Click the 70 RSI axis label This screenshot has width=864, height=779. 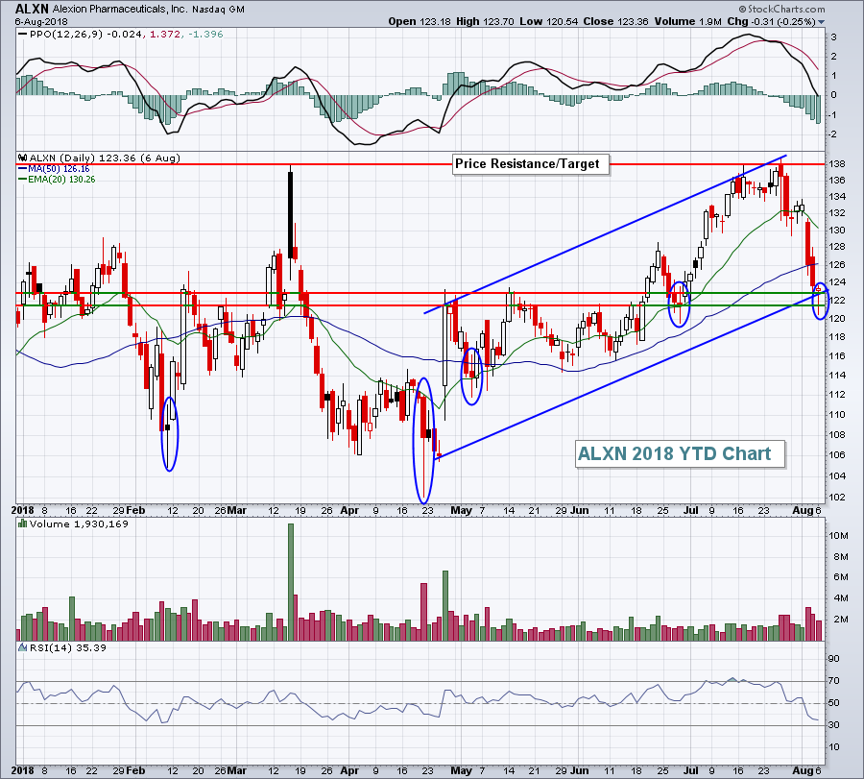(834, 681)
